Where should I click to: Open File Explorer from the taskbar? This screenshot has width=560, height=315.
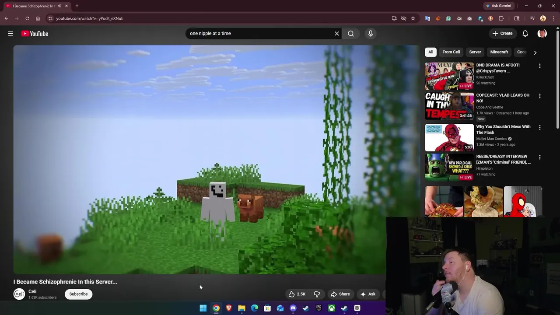[x=241, y=308]
